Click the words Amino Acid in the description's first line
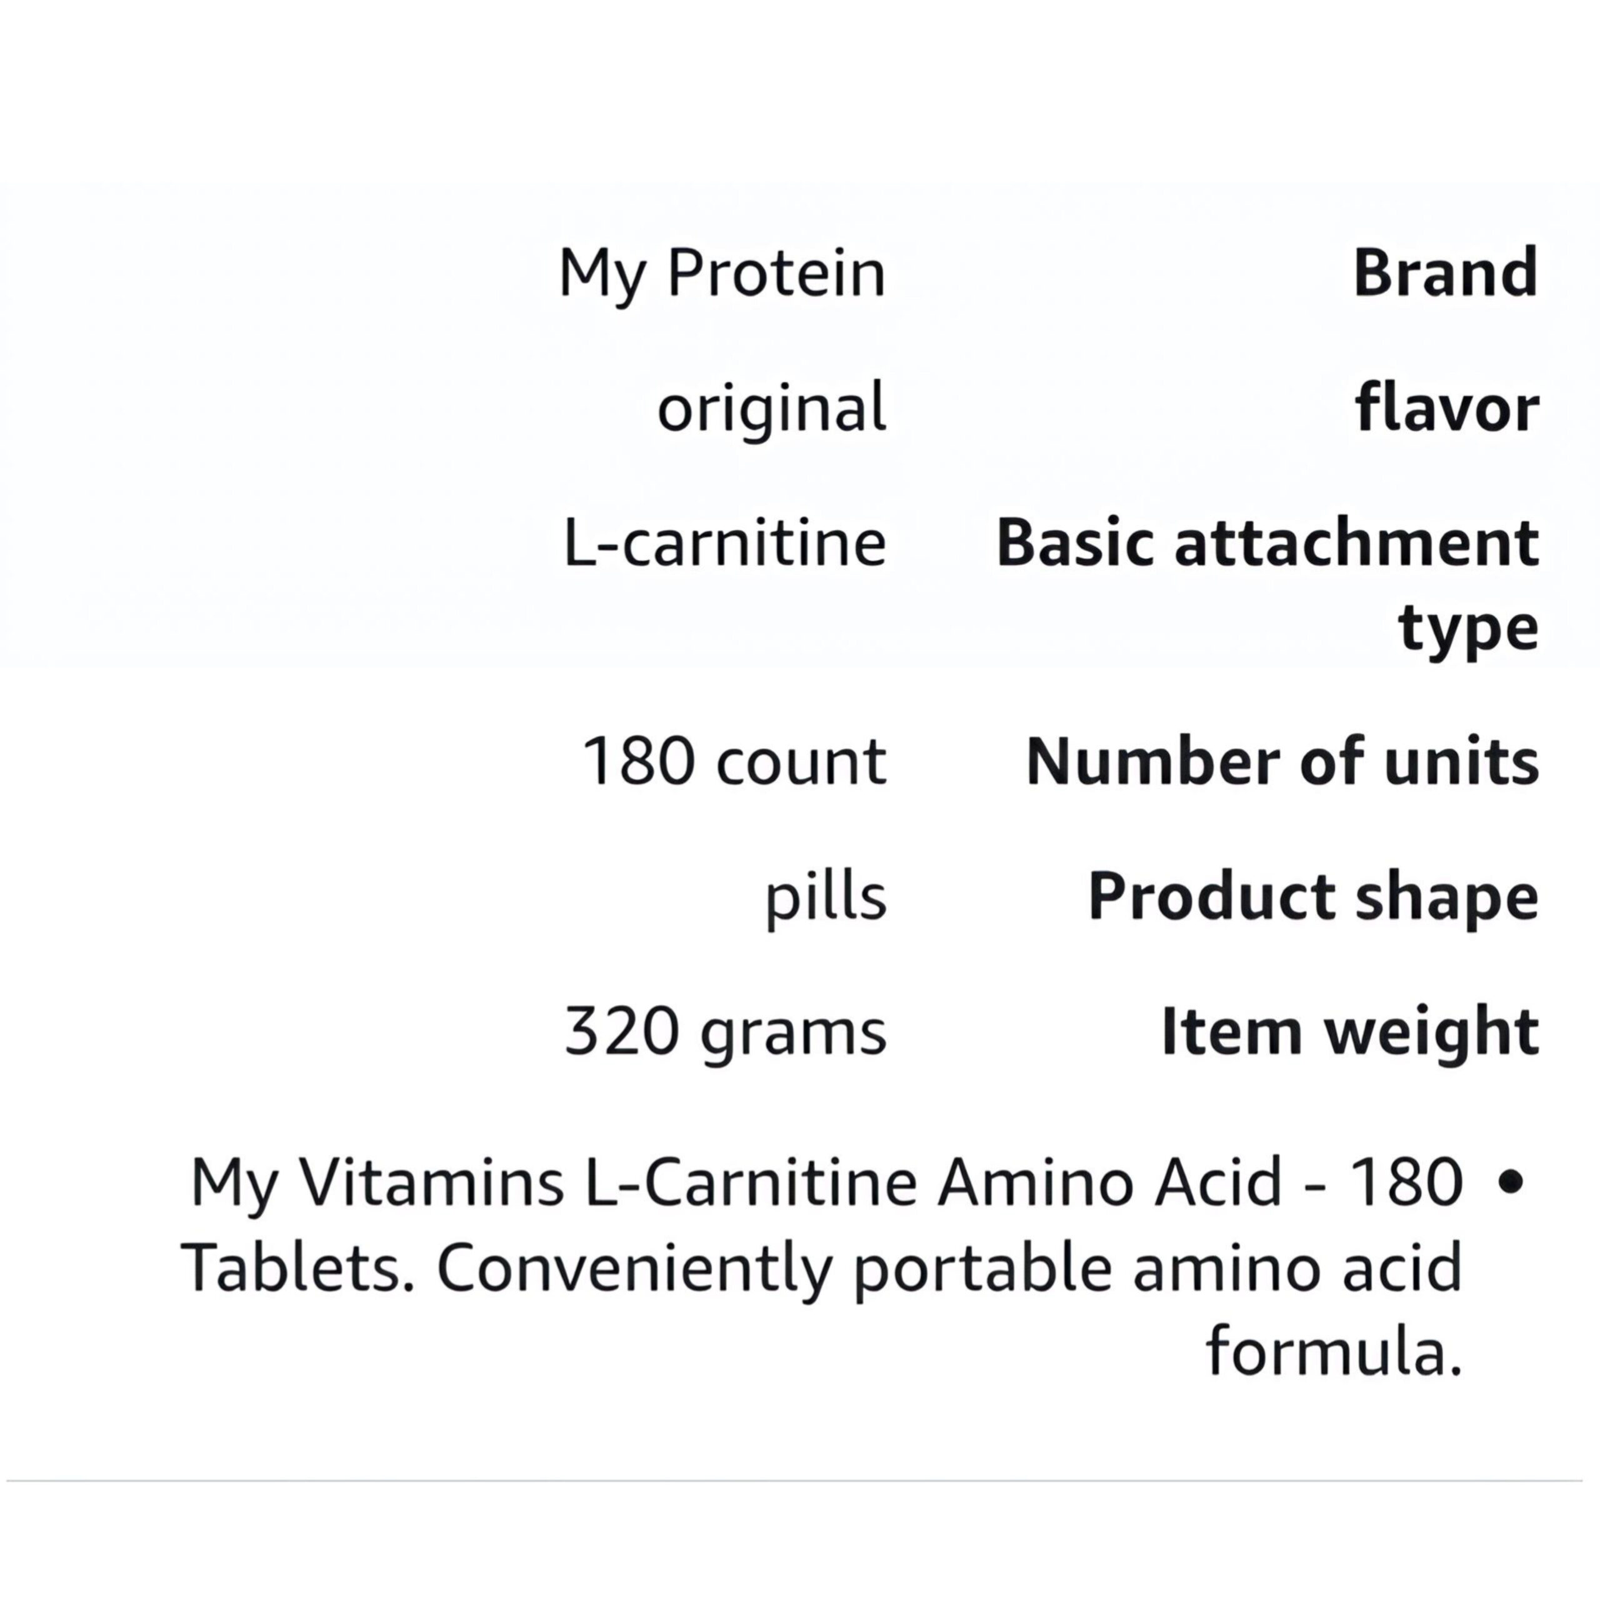This screenshot has width=1600, height=1600. coord(1109,1182)
